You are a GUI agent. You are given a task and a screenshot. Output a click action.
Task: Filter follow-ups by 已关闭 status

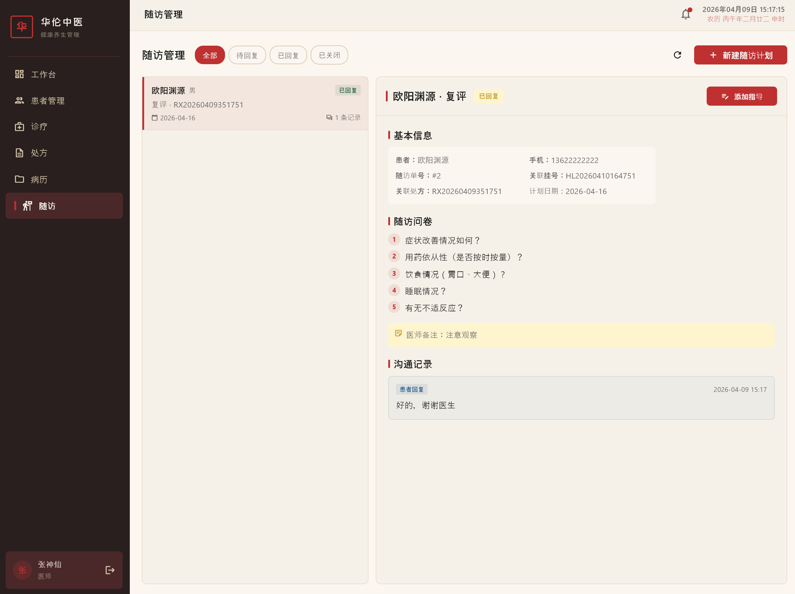coord(329,55)
